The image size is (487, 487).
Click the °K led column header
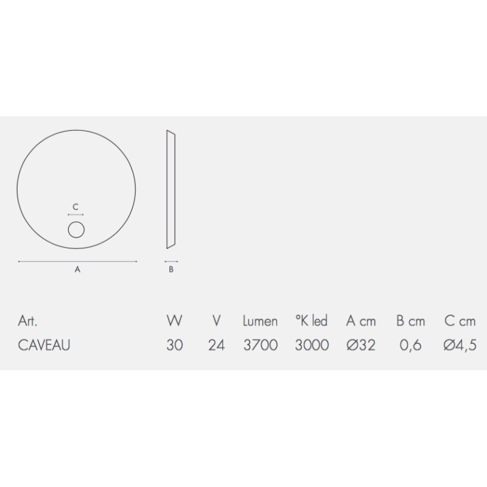[x=311, y=321]
